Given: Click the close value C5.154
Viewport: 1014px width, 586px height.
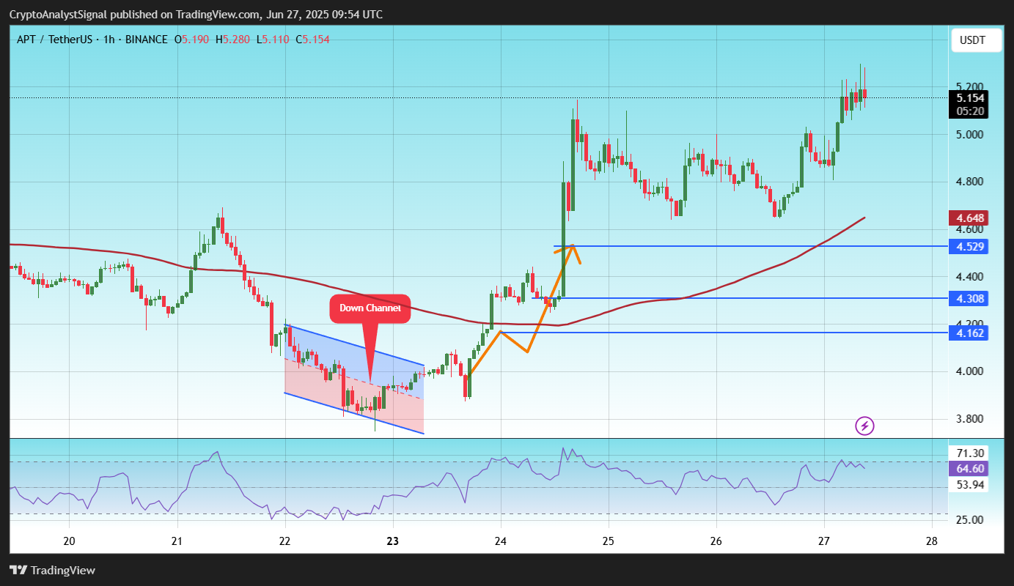Looking at the screenshot, I should coord(312,39).
